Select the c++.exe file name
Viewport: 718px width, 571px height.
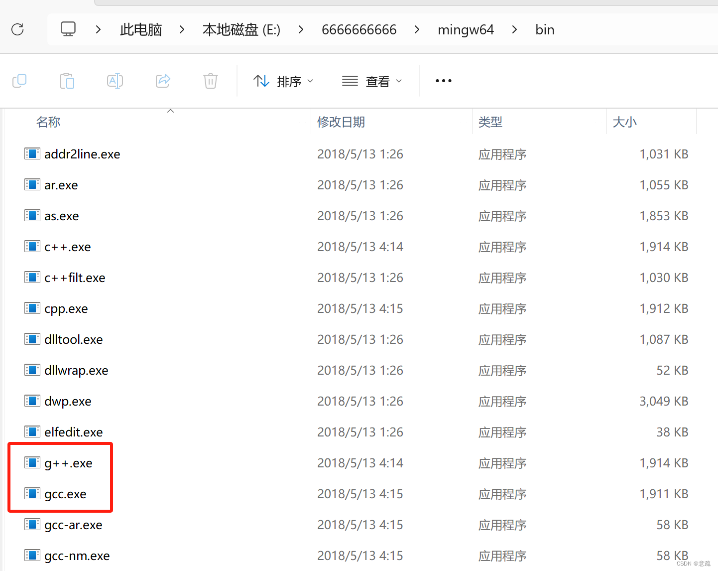[68, 247]
